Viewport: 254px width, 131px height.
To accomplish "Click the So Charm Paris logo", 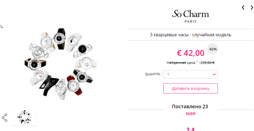I will tap(190, 16).
